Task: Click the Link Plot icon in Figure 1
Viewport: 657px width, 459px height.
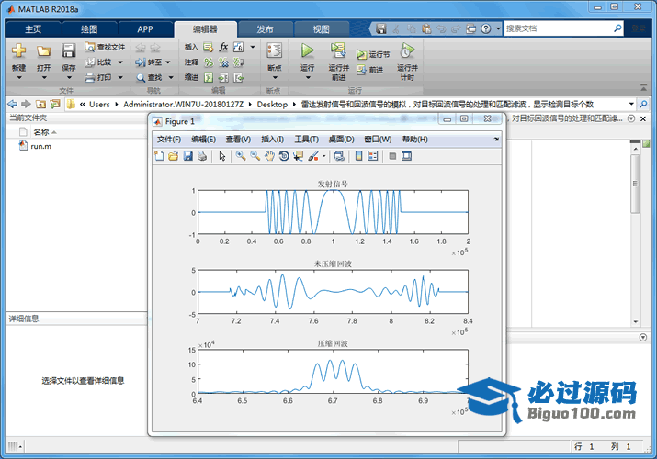Action: pos(339,156)
